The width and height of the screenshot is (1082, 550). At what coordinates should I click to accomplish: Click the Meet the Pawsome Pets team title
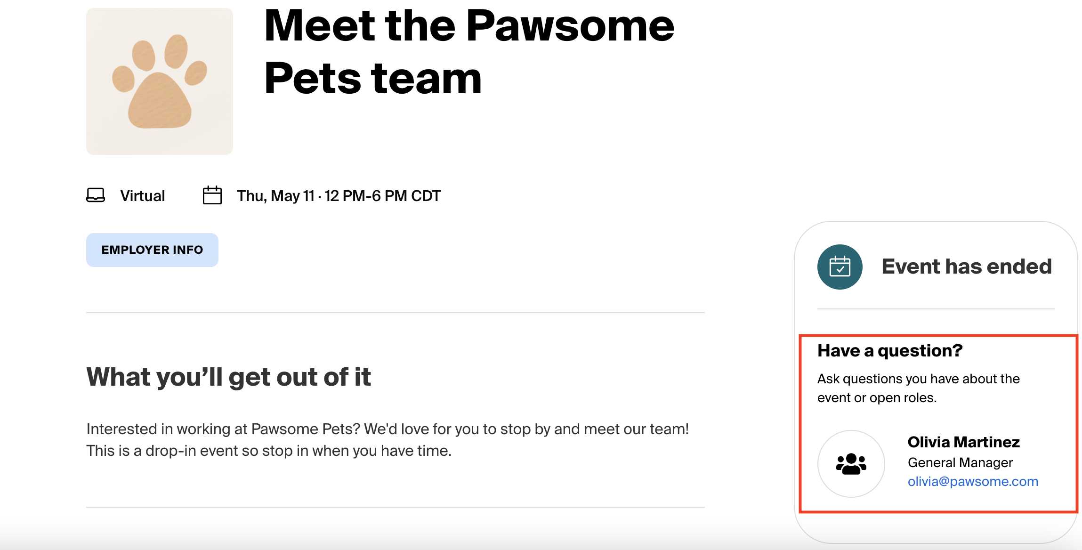click(x=469, y=52)
